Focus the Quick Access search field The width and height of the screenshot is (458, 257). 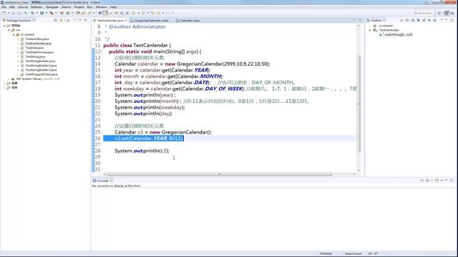click(x=423, y=13)
